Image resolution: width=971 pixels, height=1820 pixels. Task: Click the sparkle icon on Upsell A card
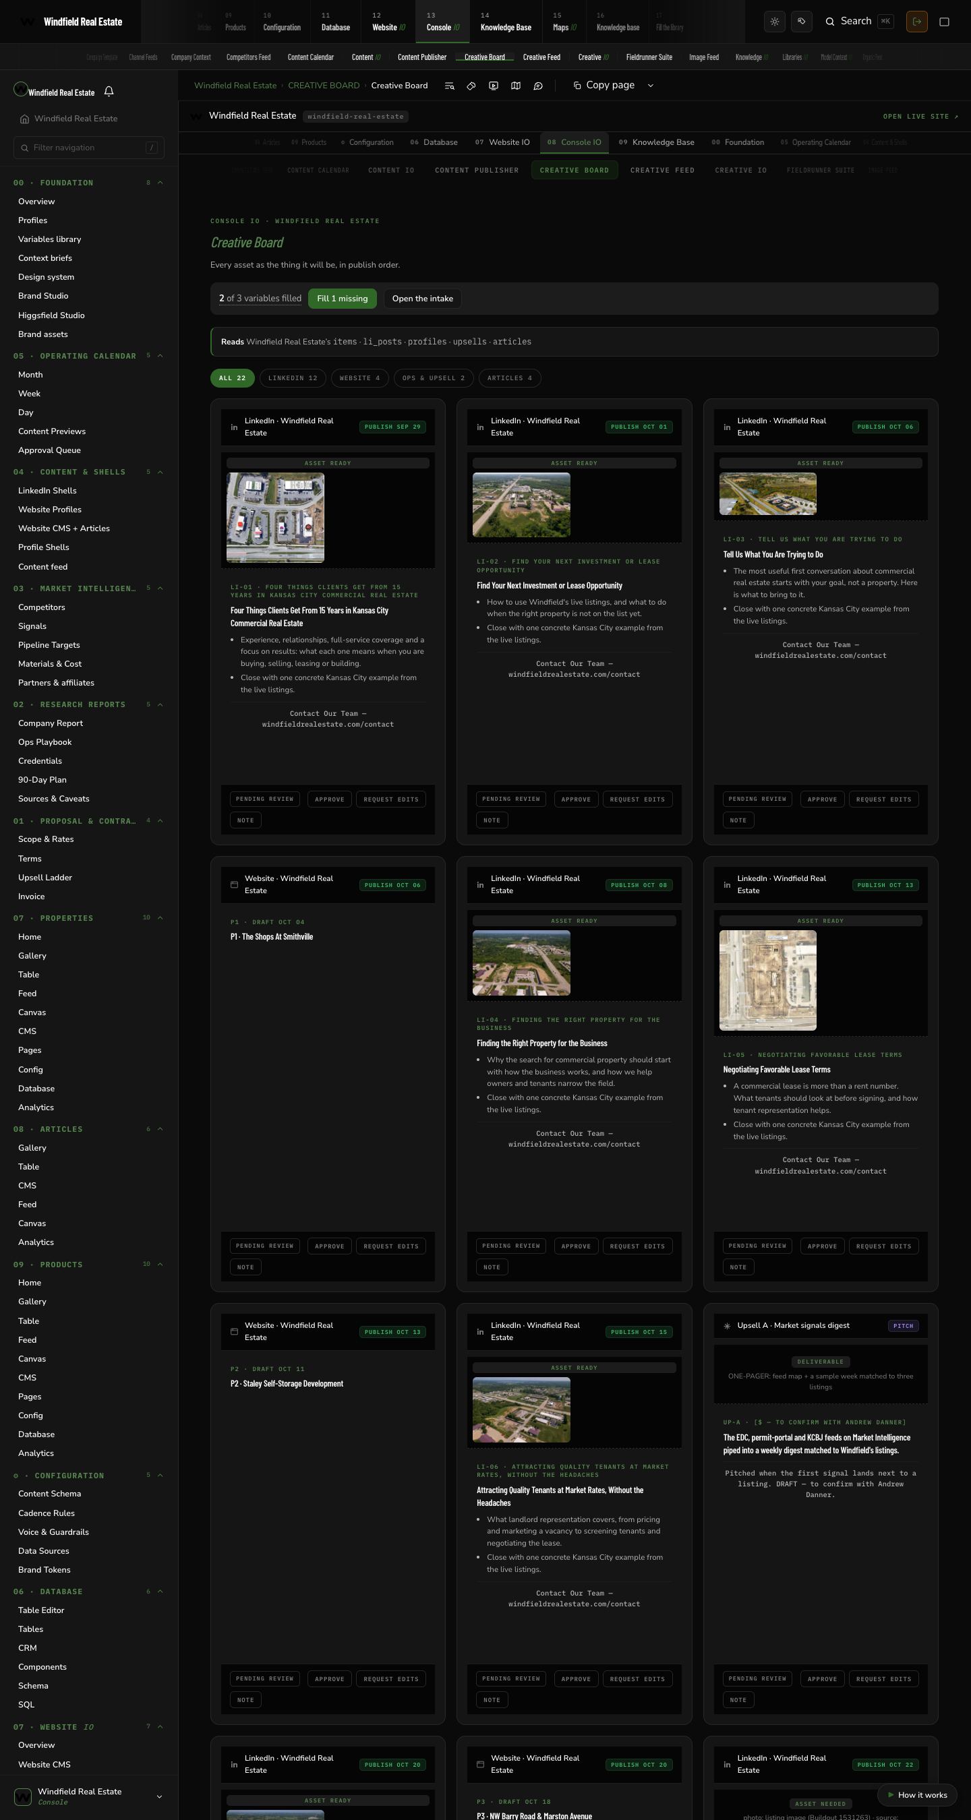[x=726, y=1326]
